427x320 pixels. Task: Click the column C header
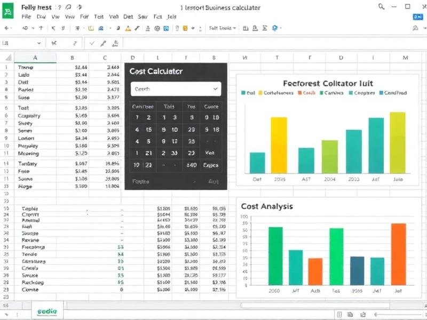105,58
